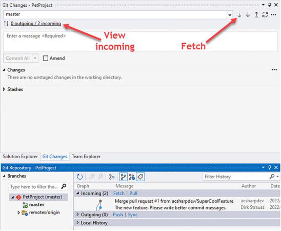Toggle the show tags icon
This screenshot has width=281, height=231.
(140, 177)
